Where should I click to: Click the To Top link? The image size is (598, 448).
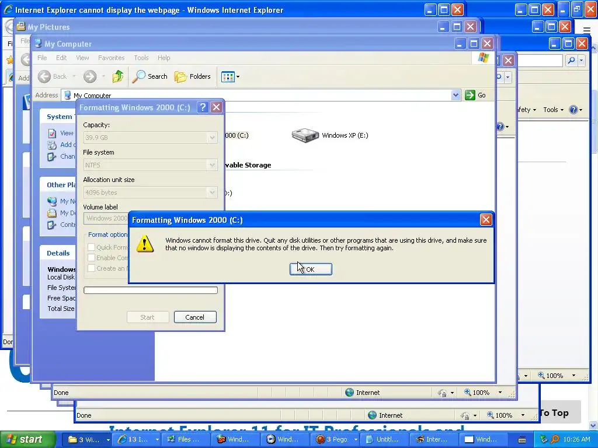pos(554,413)
